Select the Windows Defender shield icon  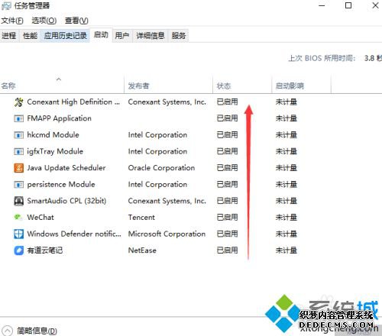(18, 234)
